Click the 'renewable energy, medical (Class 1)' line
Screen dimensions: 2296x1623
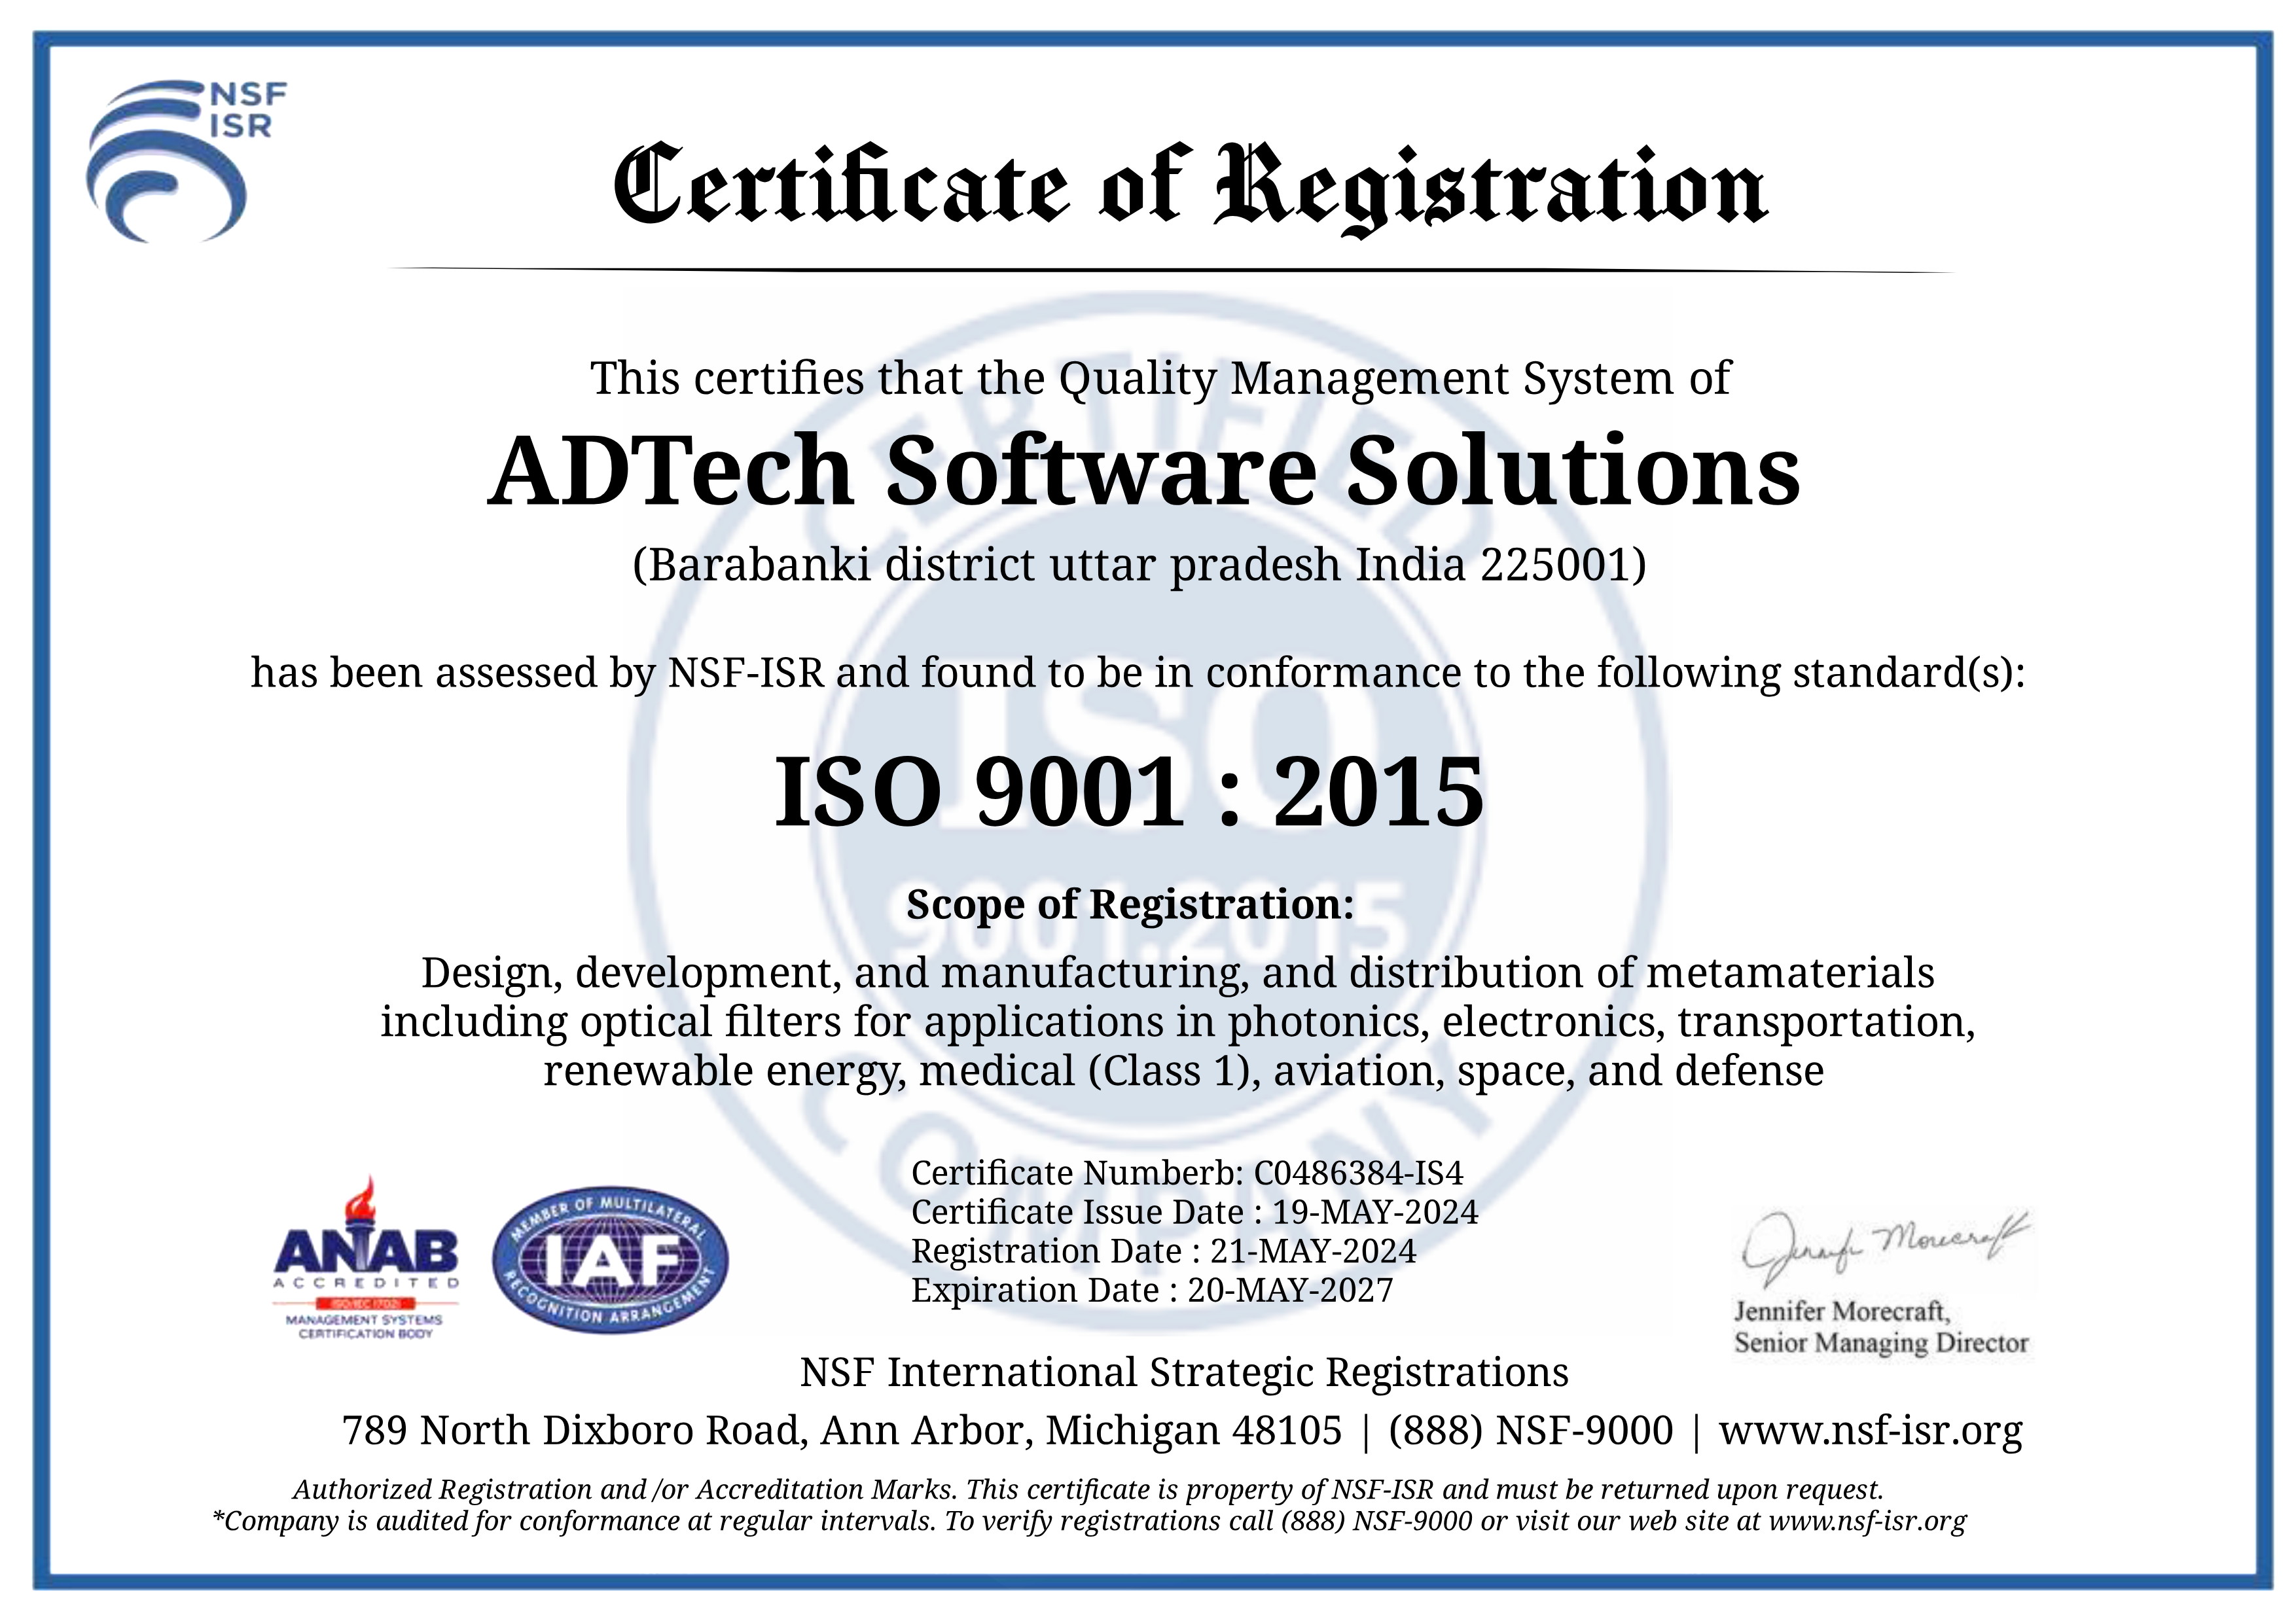1183,1071
